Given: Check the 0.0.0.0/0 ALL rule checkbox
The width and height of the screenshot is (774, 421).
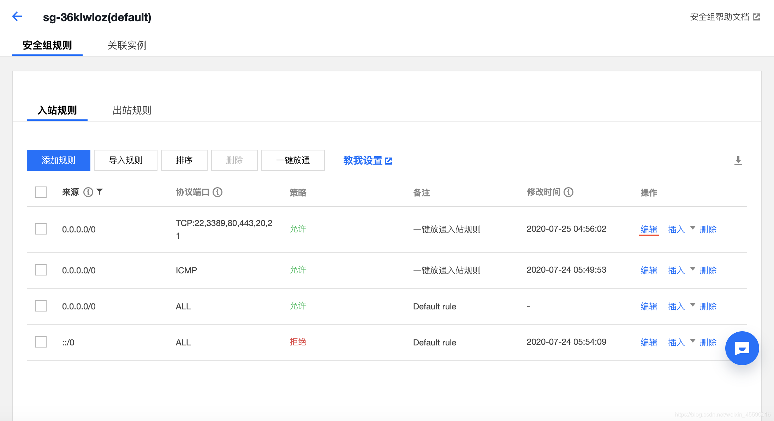Looking at the screenshot, I should coord(41,306).
